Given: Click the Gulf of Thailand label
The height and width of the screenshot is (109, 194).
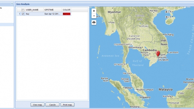Looking at the screenshot, I should pos(138,63).
